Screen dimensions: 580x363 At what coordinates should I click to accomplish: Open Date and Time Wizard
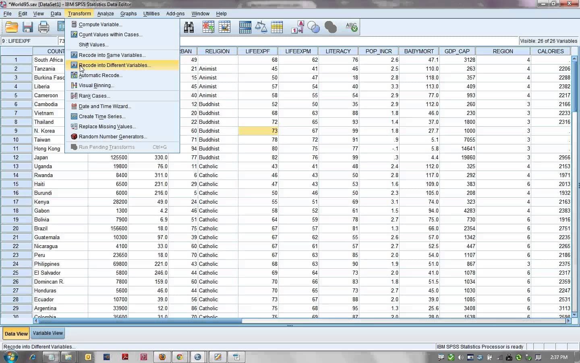122,106
